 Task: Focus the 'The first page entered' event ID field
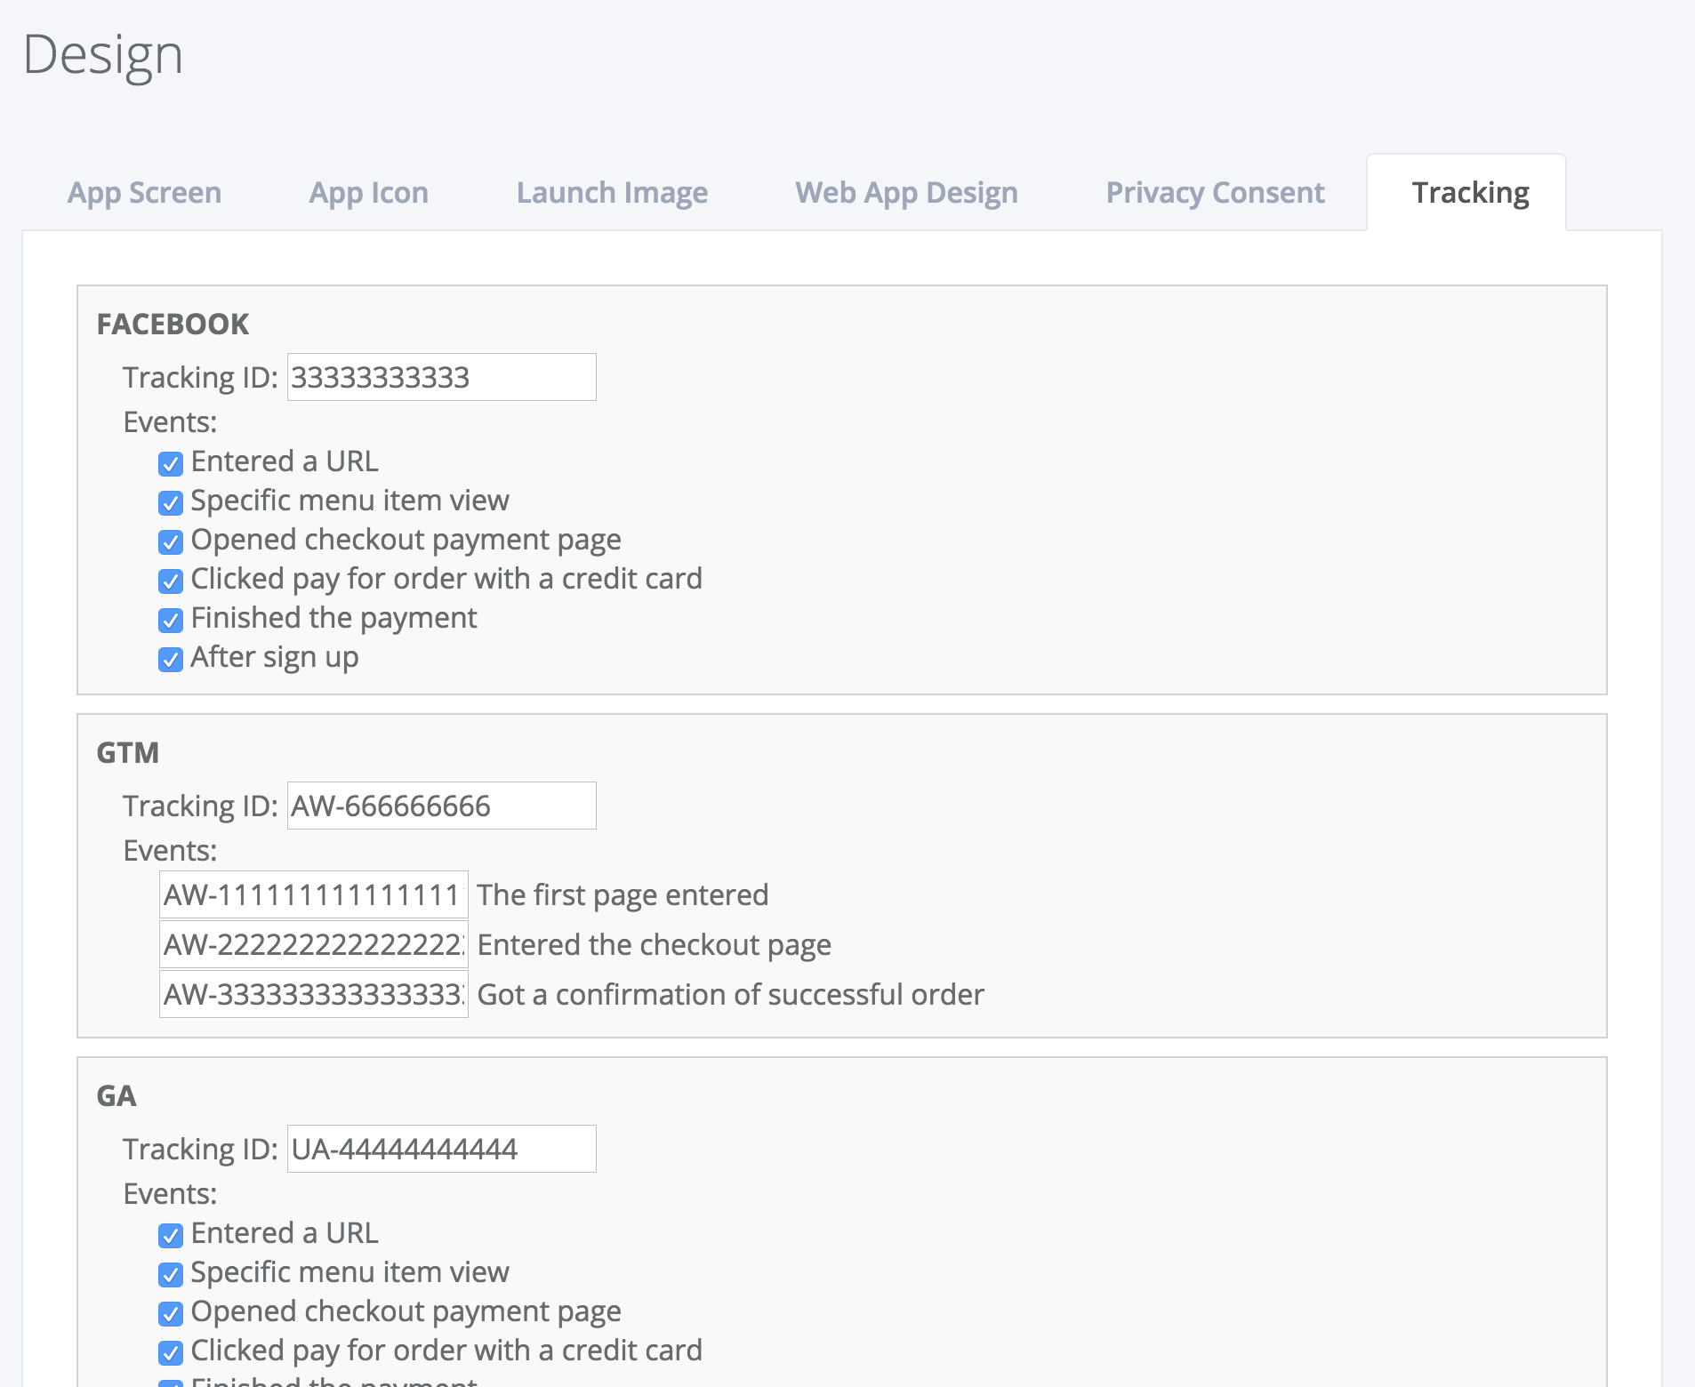pos(314,894)
